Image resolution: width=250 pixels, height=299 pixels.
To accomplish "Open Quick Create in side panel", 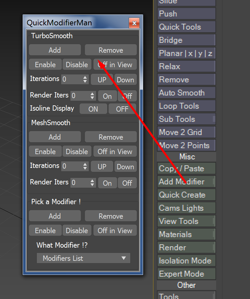I will click(187, 195).
